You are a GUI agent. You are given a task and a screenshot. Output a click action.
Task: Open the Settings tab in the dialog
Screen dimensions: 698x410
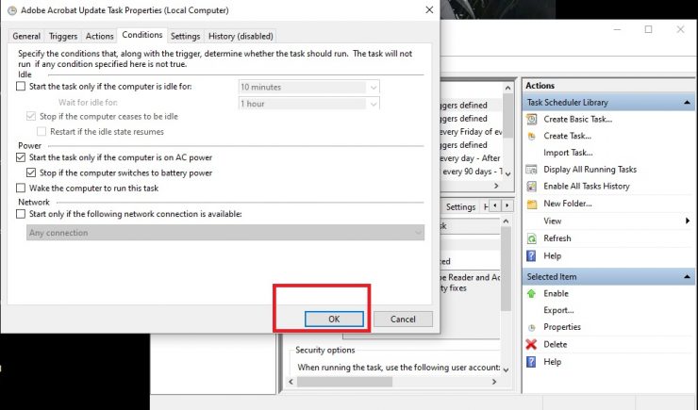point(185,36)
